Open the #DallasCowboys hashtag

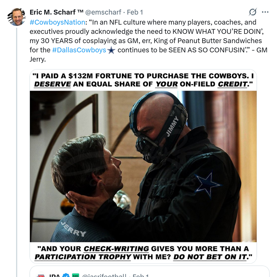[79, 50]
